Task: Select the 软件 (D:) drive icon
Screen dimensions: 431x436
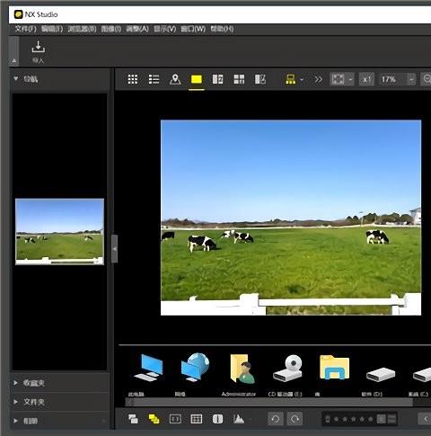Action: pos(381,375)
